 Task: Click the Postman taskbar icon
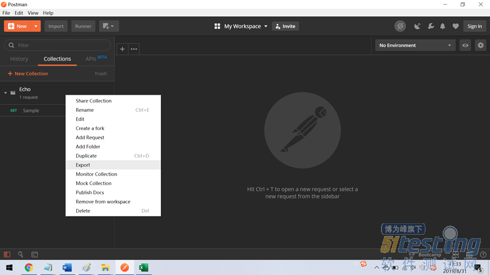pyautogui.click(x=125, y=268)
